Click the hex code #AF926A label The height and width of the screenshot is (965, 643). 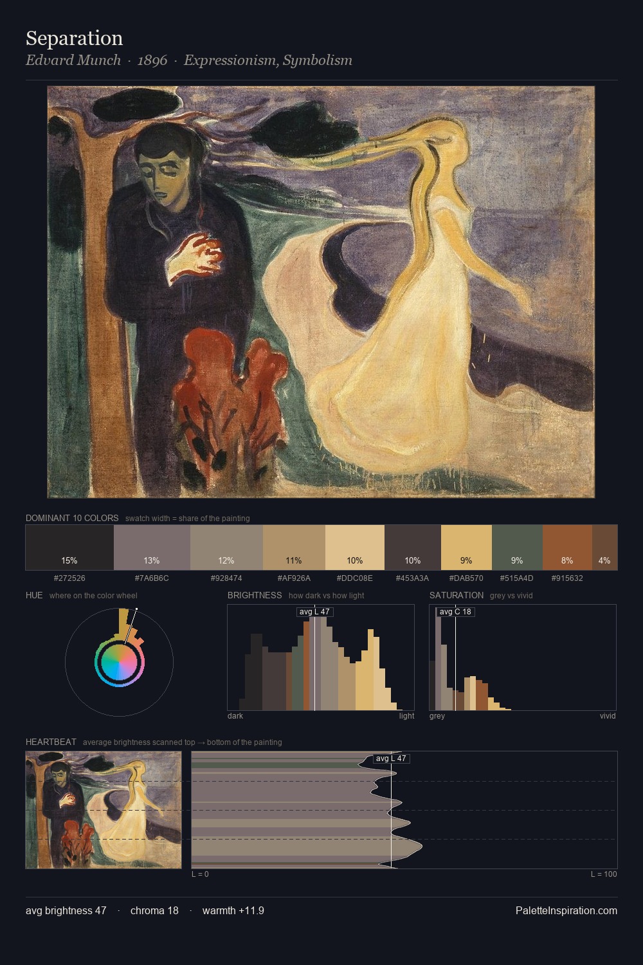pos(294,578)
